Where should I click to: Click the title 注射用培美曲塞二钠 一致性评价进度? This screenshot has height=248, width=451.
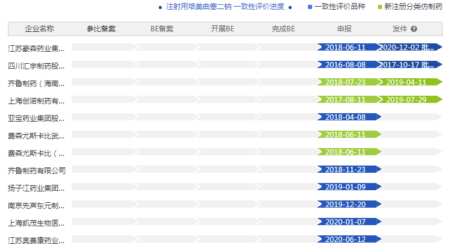225,7
